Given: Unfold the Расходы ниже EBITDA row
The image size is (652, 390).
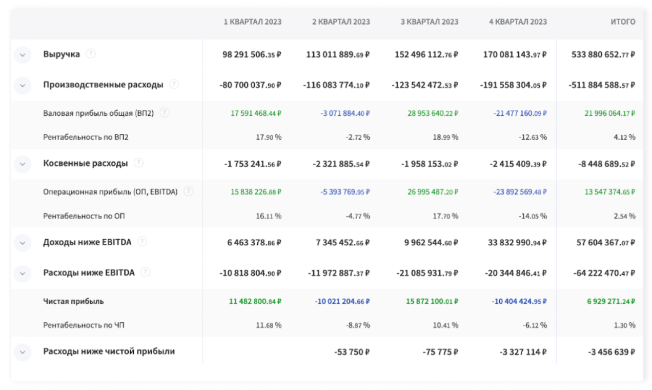Looking at the screenshot, I should [23, 274].
